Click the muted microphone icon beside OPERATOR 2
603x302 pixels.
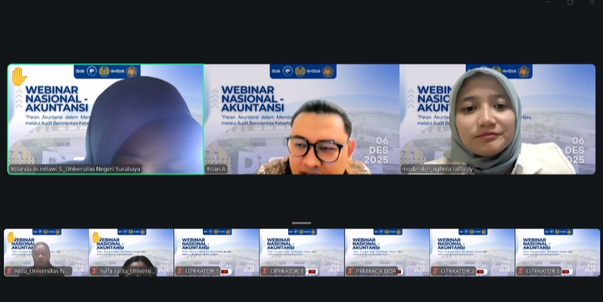(x=435, y=271)
